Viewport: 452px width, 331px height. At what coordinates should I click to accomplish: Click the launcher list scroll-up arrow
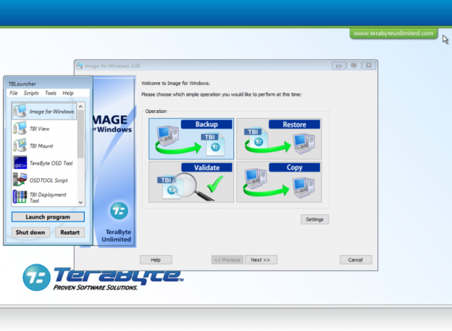tap(81, 106)
